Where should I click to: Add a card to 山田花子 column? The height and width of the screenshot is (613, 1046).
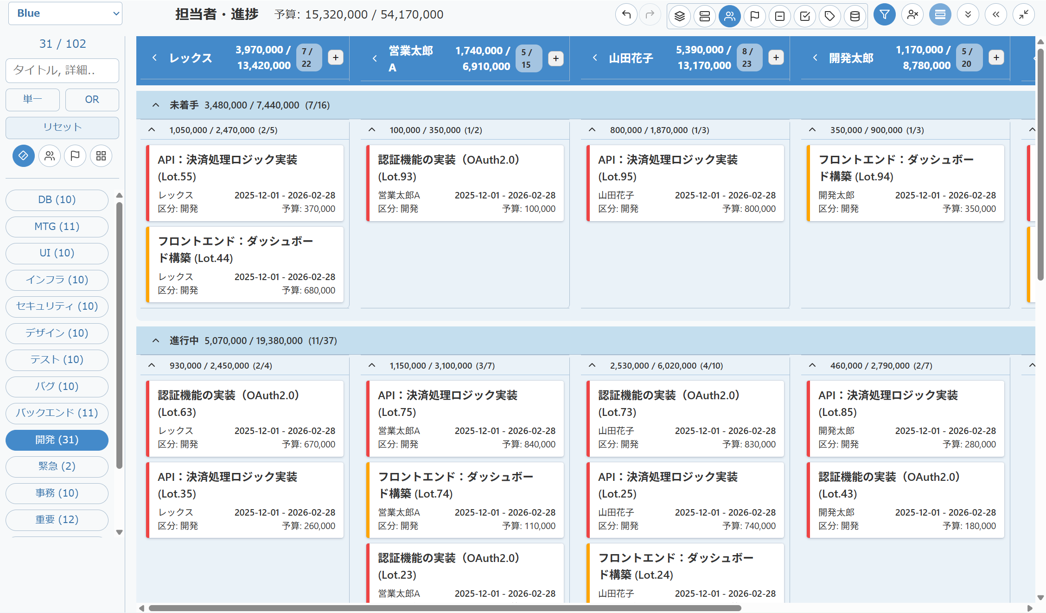point(776,57)
